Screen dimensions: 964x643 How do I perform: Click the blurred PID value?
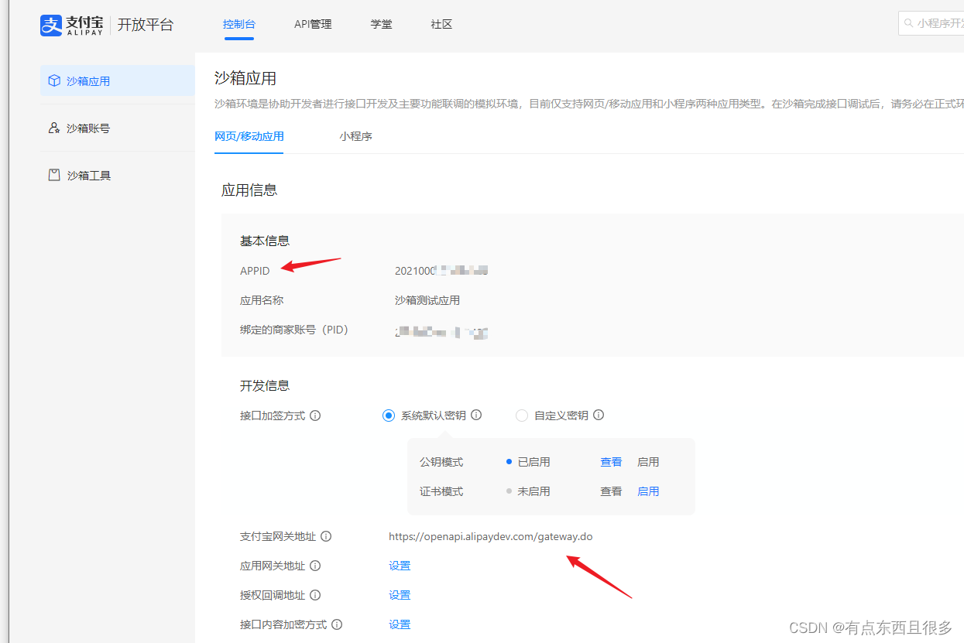pyautogui.click(x=441, y=333)
